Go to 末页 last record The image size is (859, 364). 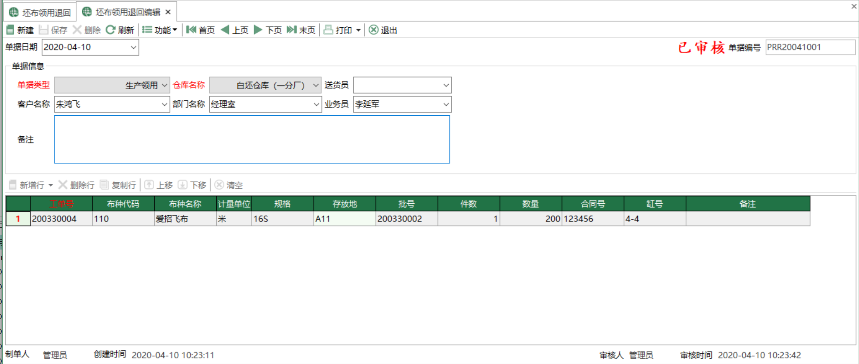pyautogui.click(x=301, y=30)
